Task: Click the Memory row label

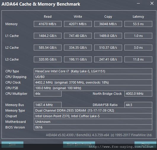Action: [x=12, y=24]
